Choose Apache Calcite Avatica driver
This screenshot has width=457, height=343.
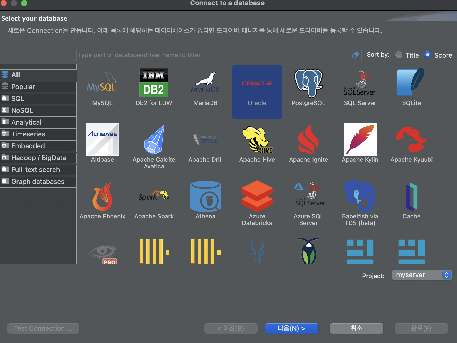point(154,140)
